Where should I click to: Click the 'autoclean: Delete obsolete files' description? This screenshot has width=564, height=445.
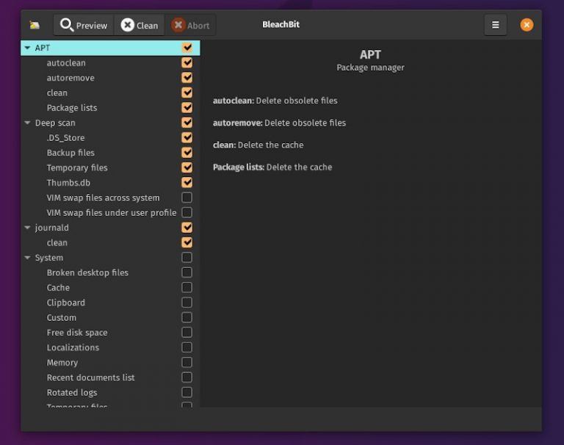(x=275, y=101)
